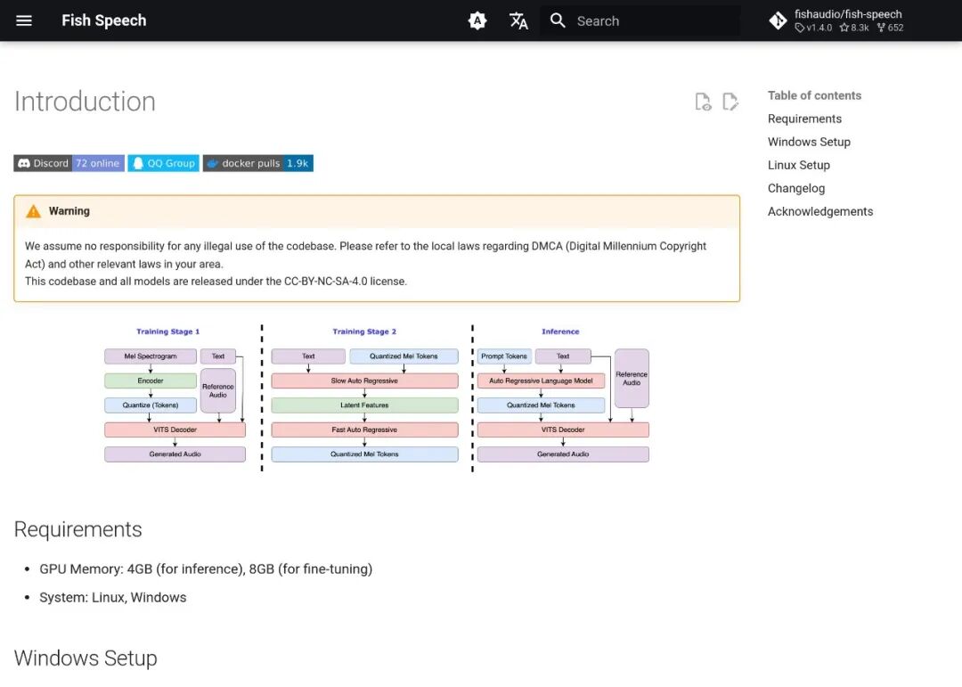The width and height of the screenshot is (962, 687).
Task: Open the fishaudio/fish-speech repository link
Action: click(x=836, y=20)
